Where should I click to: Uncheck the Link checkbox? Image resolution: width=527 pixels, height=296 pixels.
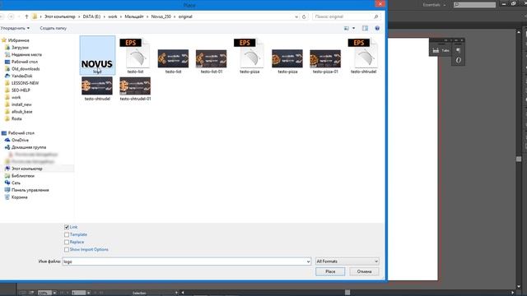point(67,227)
